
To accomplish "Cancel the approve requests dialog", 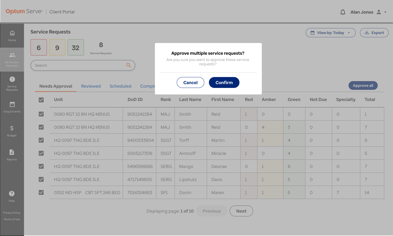I will pos(190,82).
